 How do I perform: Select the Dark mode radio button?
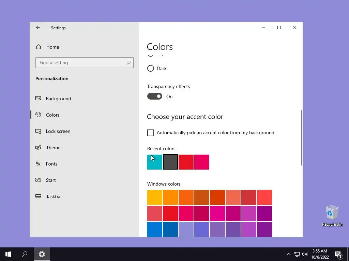point(150,68)
